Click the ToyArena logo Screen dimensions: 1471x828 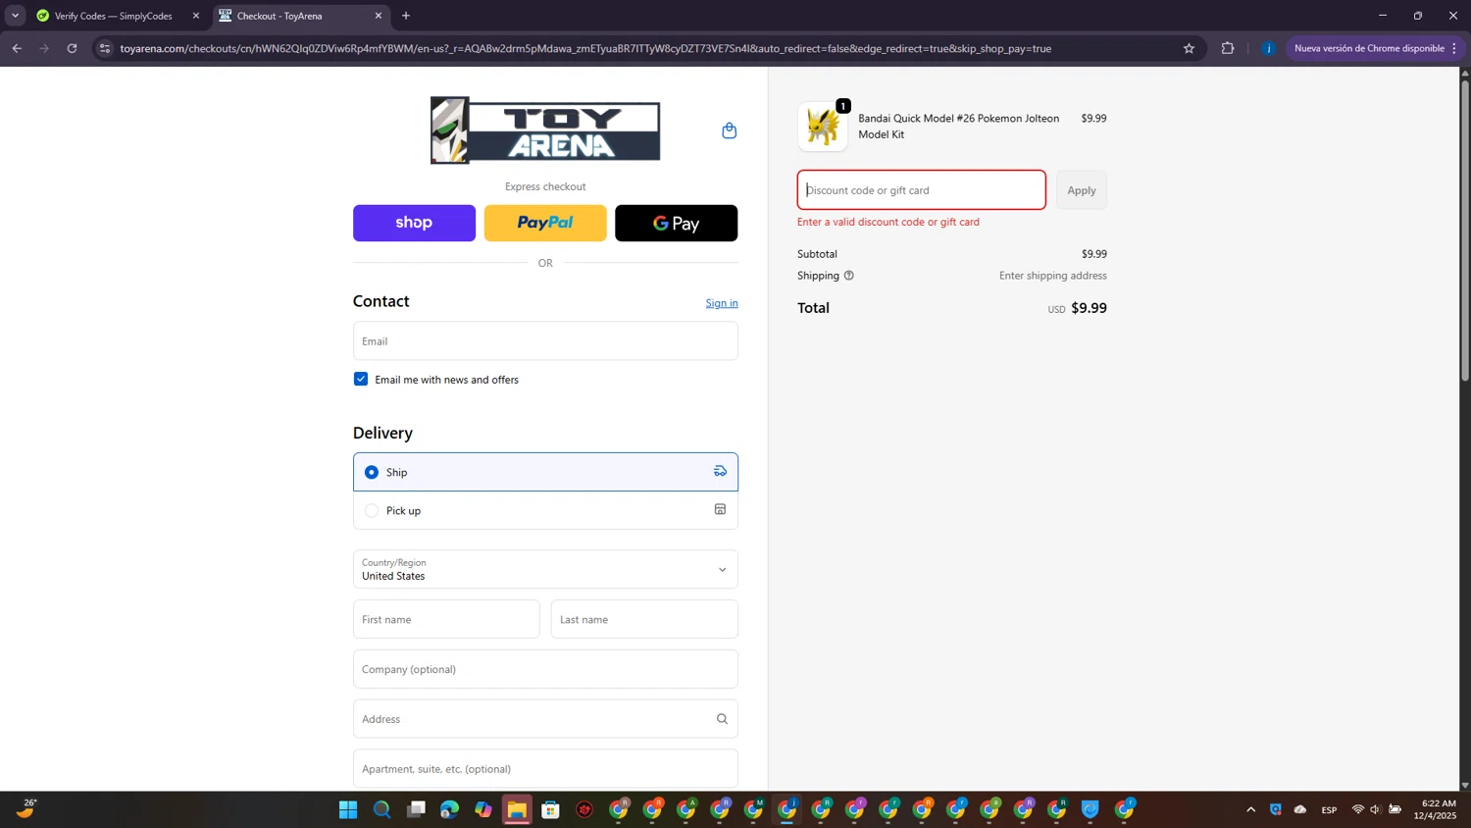click(545, 129)
